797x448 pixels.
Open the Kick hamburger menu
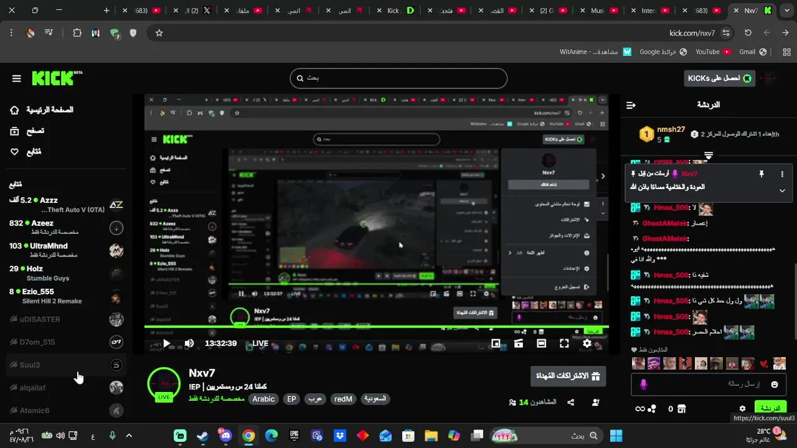tap(17, 78)
